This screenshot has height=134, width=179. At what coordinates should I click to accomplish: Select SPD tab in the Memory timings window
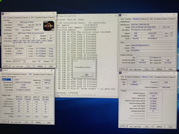coord(152,77)
